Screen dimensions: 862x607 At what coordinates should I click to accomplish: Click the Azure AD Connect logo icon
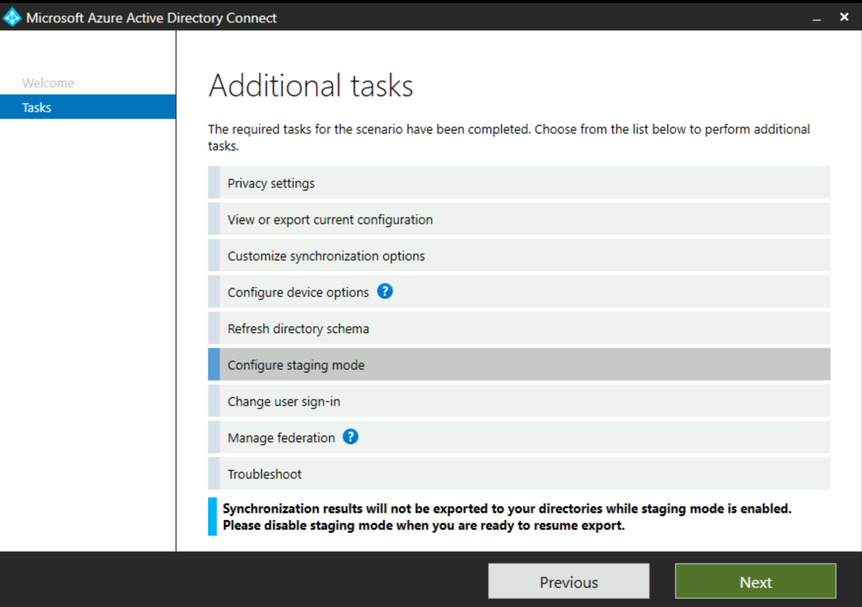coord(12,18)
